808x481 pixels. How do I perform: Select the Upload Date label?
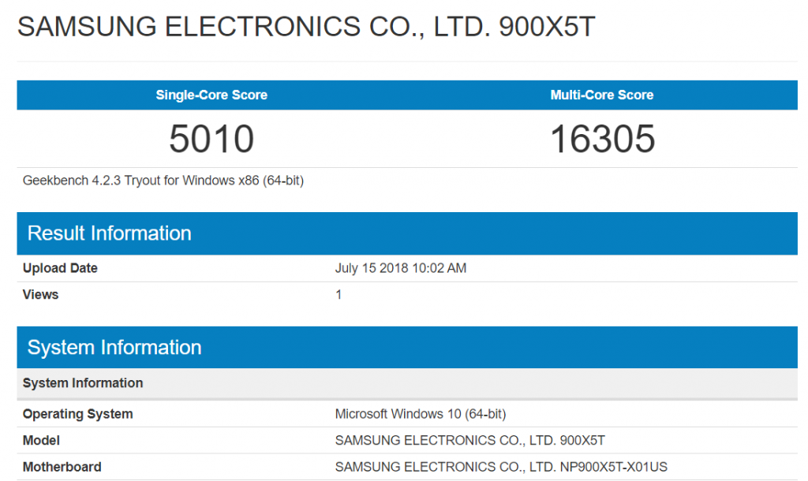point(60,268)
